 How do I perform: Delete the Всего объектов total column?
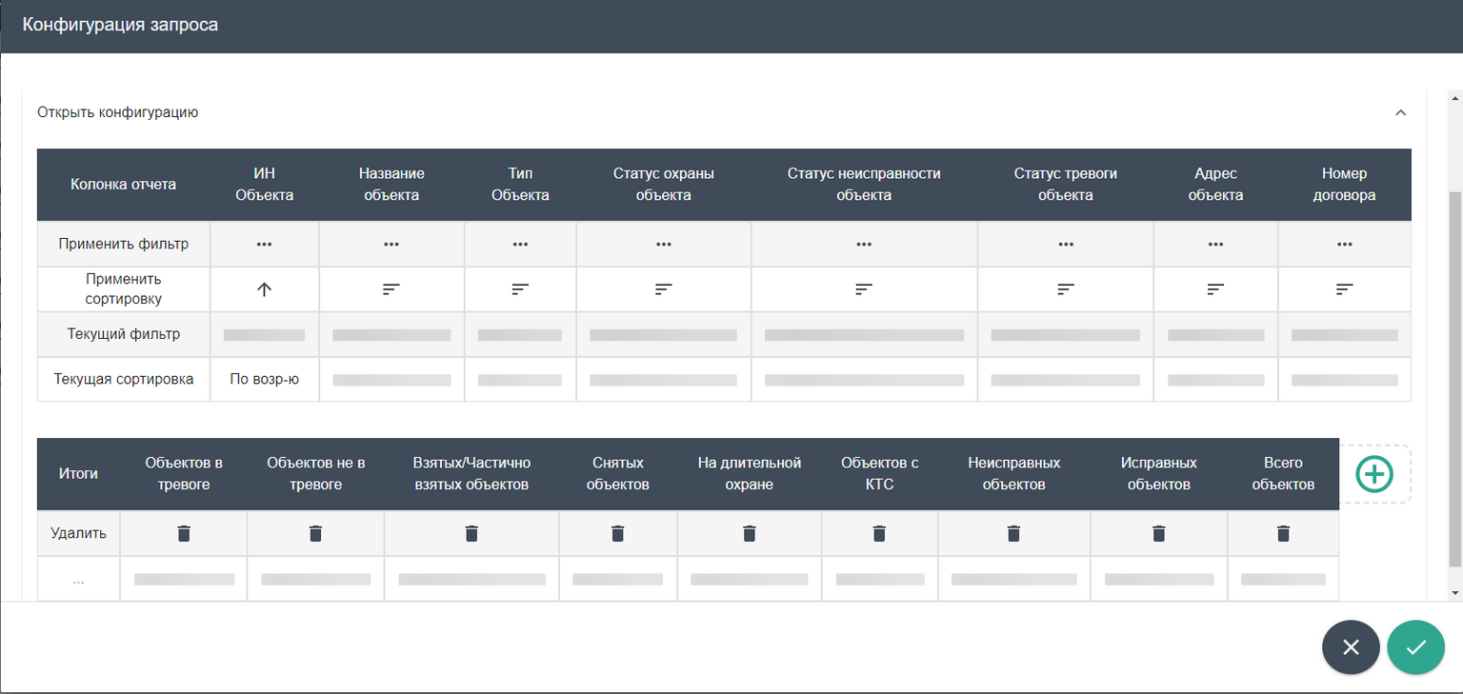click(x=1283, y=533)
